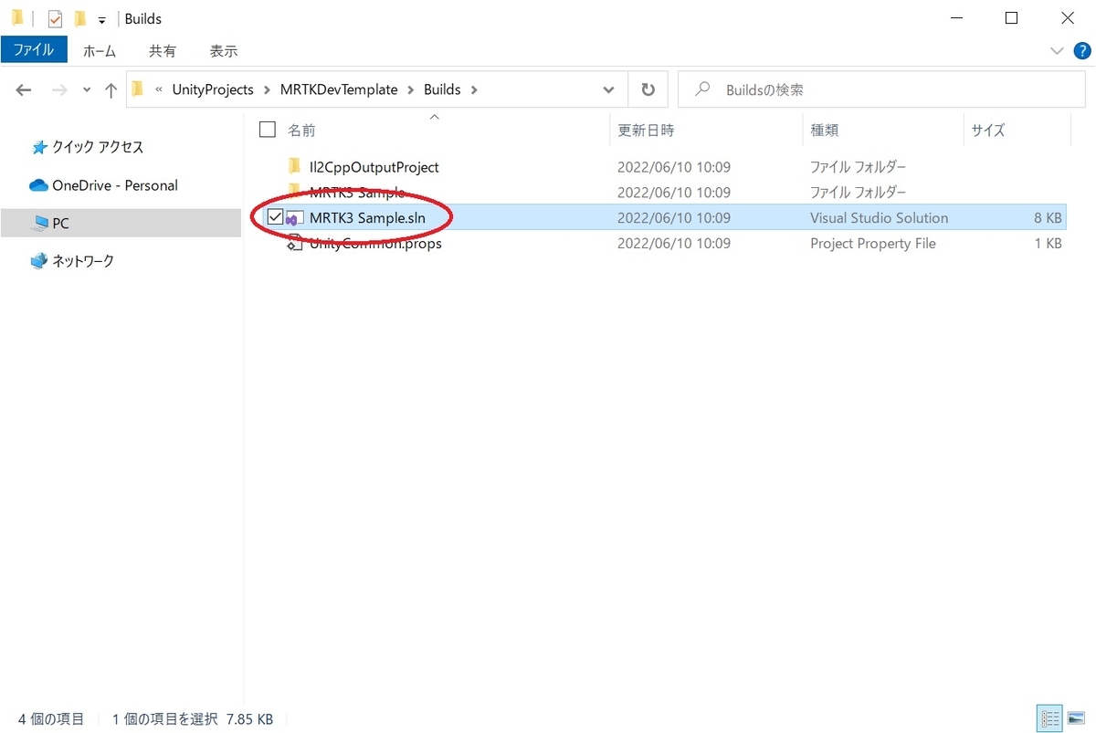1096x733 pixels.
Task: Go back with the back arrow
Action: pos(24,90)
